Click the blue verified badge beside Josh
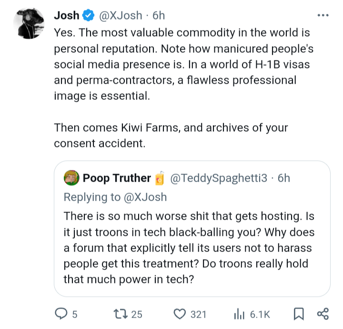Image resolution: width=343 pixels, height=329 pixels. pyautogui.click(x=89, y=16)
